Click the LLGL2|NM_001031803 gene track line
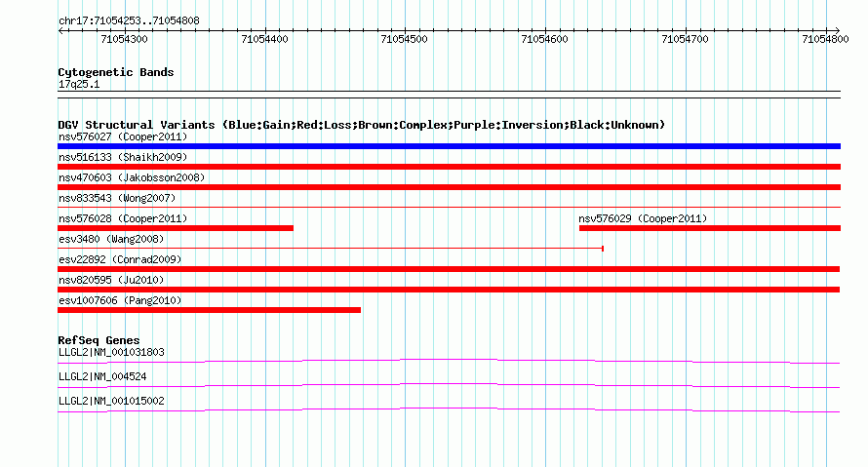 pyautogui.click(x=449, y=362)
